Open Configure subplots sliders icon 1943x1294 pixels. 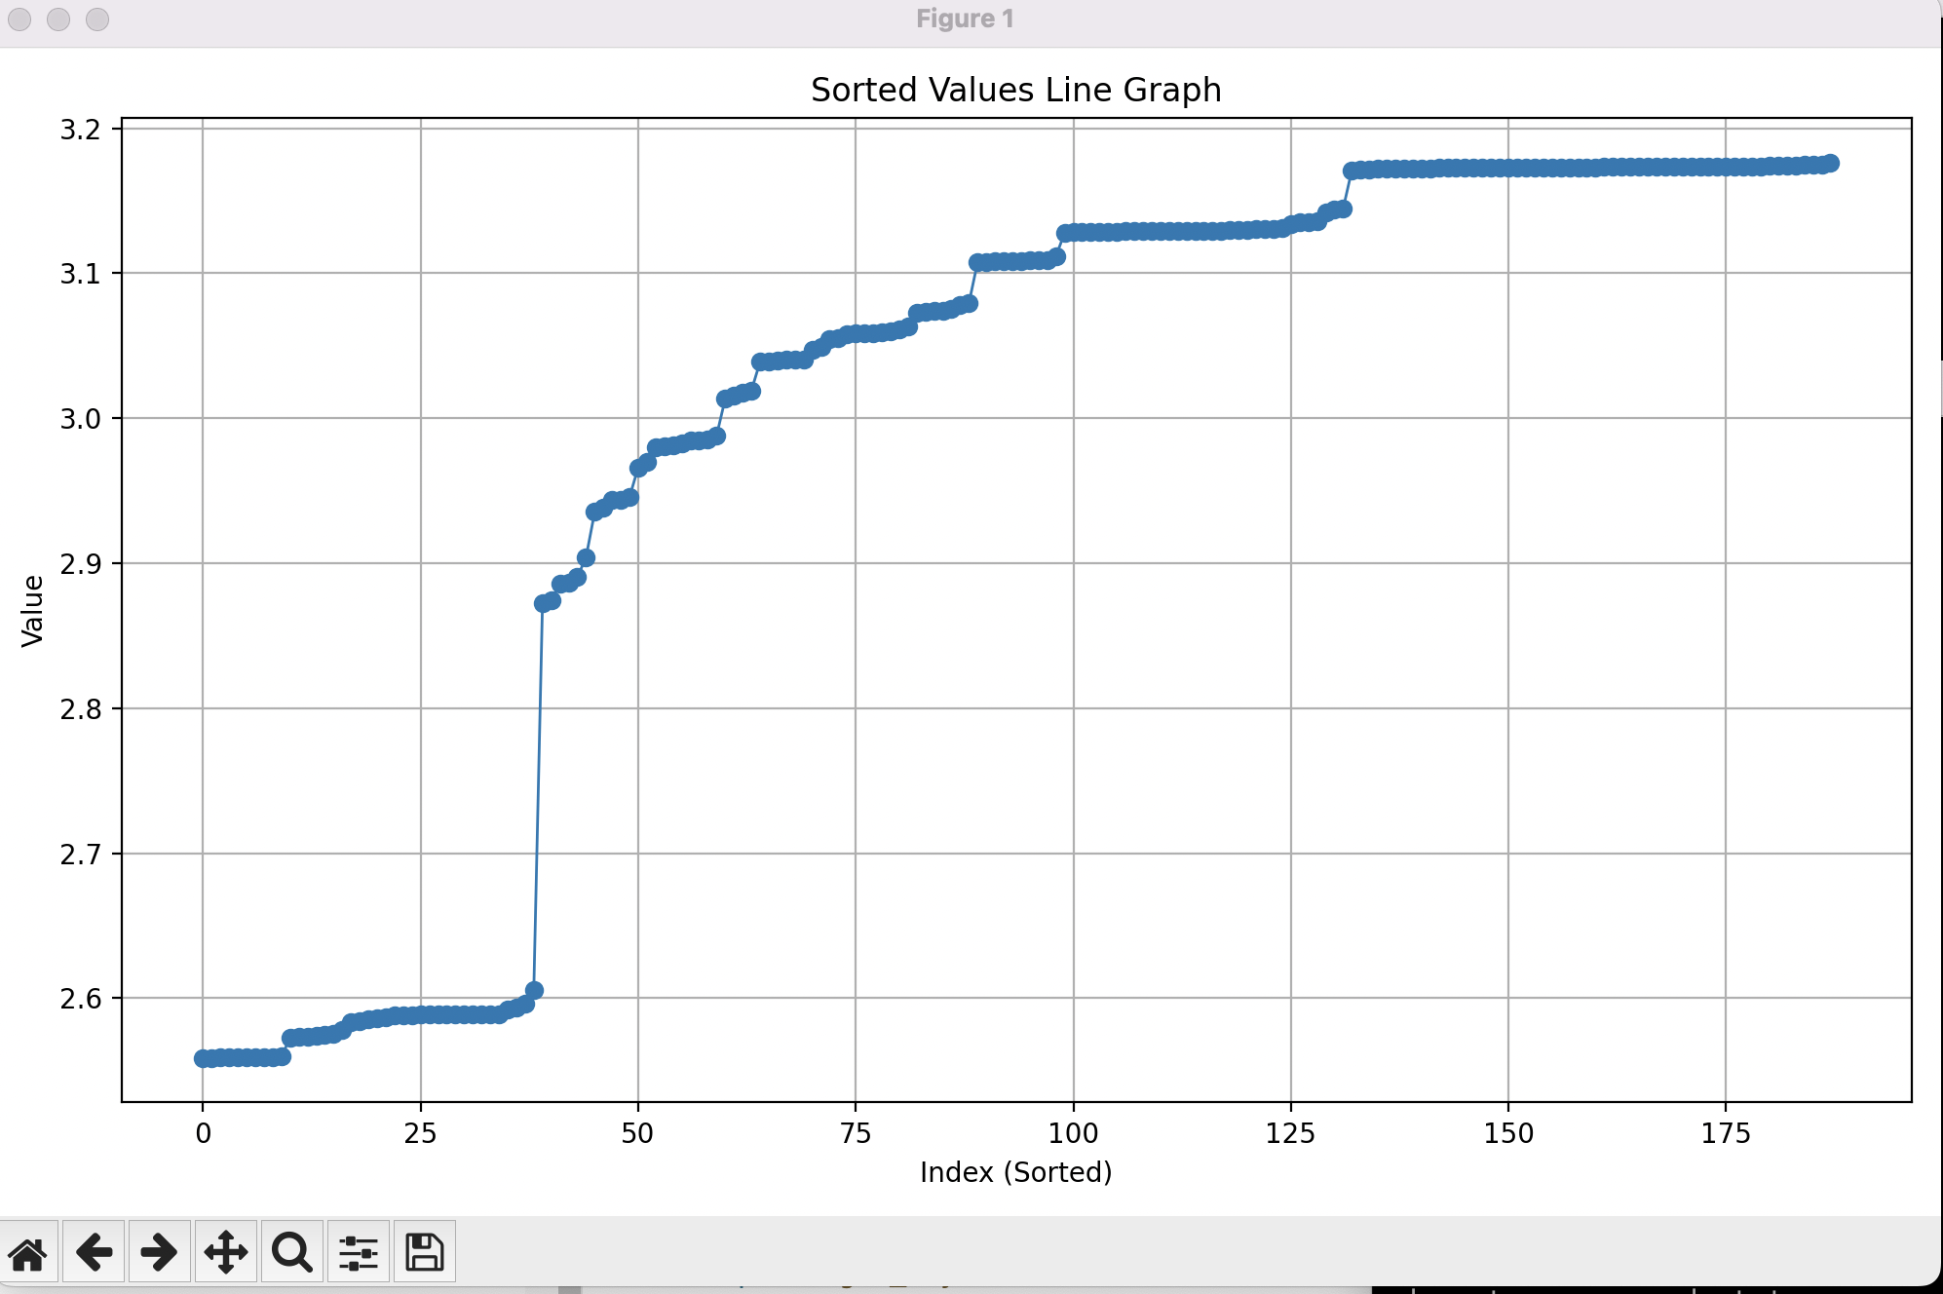click(358, 1252)
